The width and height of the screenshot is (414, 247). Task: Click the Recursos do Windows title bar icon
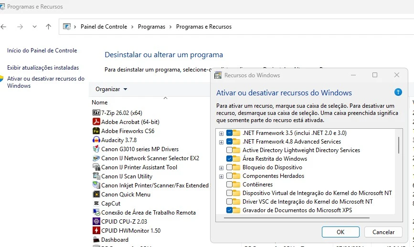click(x=218, y=75)
